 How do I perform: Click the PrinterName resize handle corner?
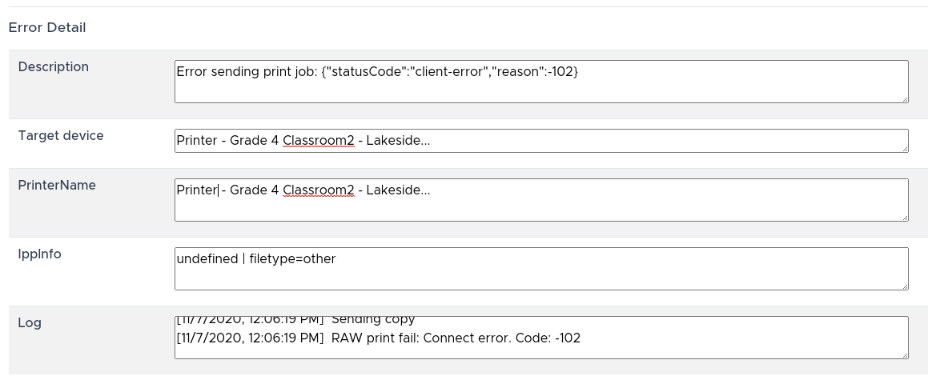[x=904, y=217]
